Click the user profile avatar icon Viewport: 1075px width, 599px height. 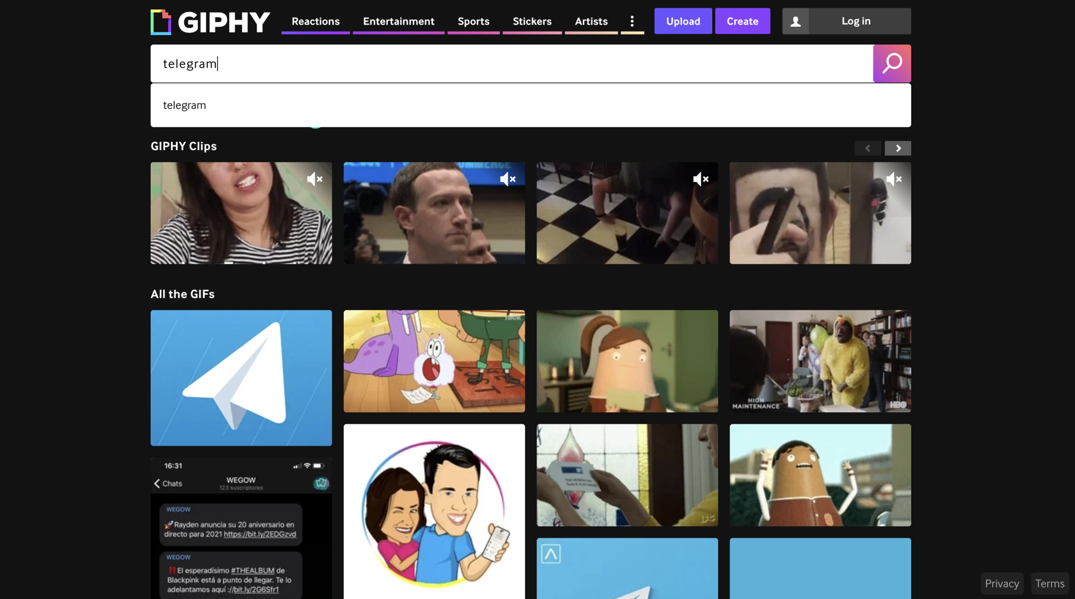coord(795,21)
